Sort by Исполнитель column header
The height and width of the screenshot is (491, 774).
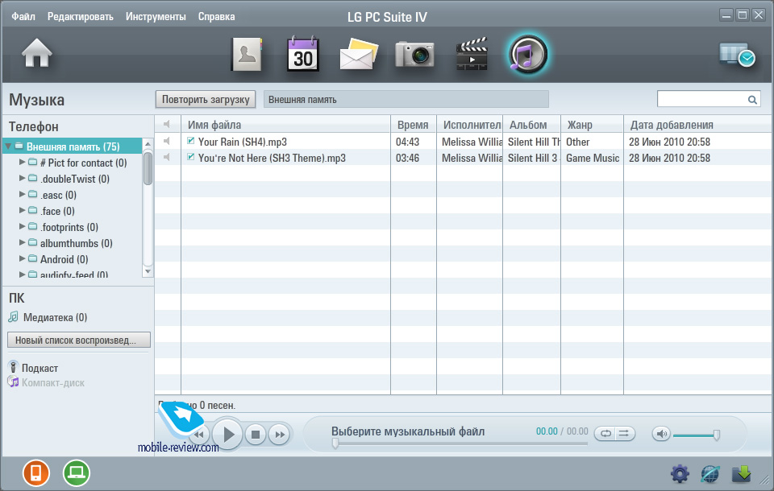click(470, 125)
